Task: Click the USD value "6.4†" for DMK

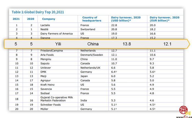Action: [x=114, y=72]
